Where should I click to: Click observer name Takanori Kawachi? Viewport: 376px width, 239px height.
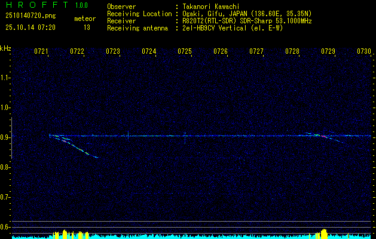tap(211, 7)
